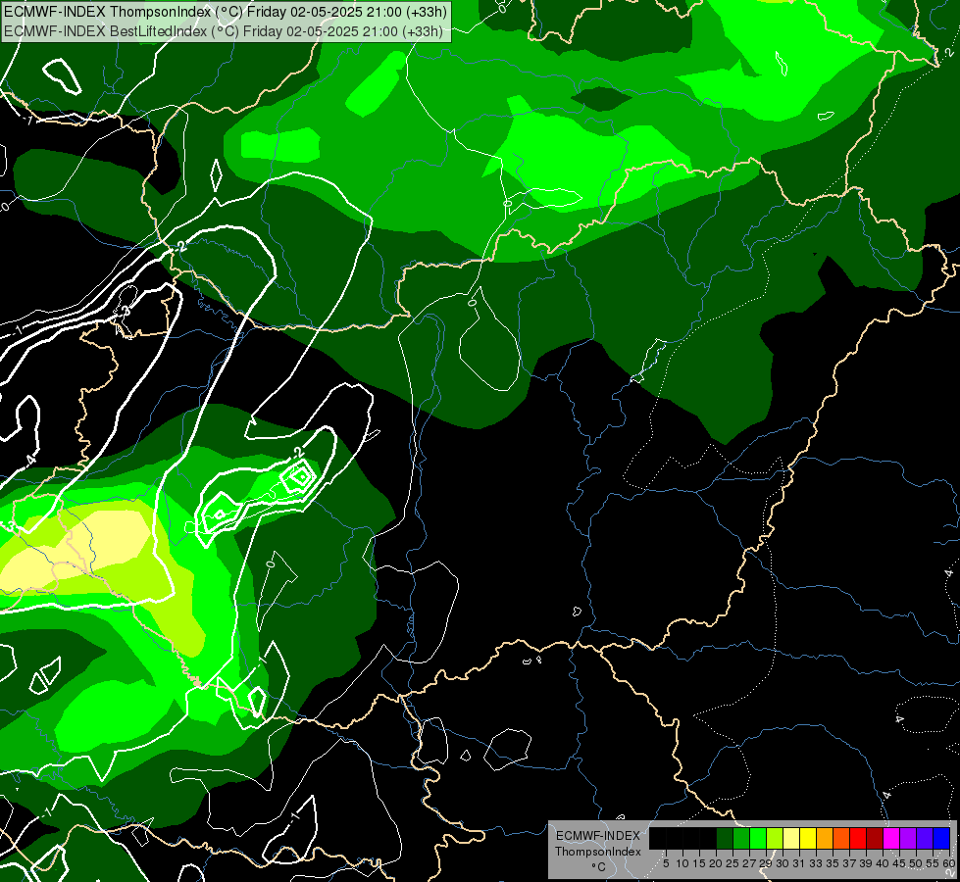The height and width of the screenshot is (882, 960).
Task: Click legend tick value 33
Action: (x=816, y=863)
